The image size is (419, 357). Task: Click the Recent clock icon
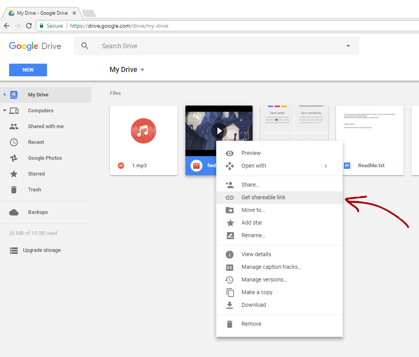point(14,142)
